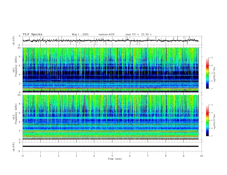Click time axis tick label '5'

112,156
